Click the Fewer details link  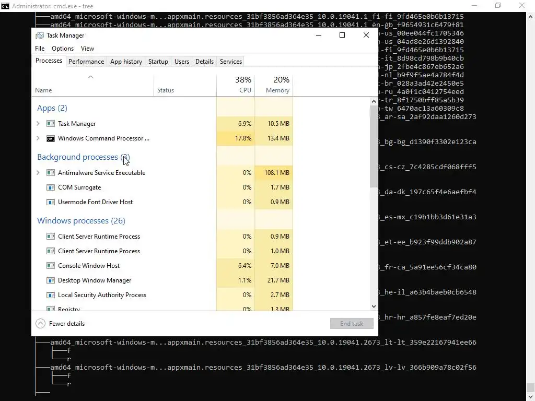point(66,324)
